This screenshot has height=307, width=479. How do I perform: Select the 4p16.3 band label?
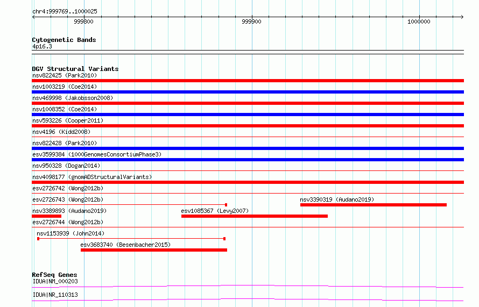42,46
